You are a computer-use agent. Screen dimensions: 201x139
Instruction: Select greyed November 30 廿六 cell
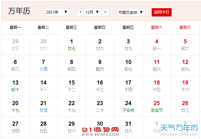pyautogui.click(x=44, y=45)
